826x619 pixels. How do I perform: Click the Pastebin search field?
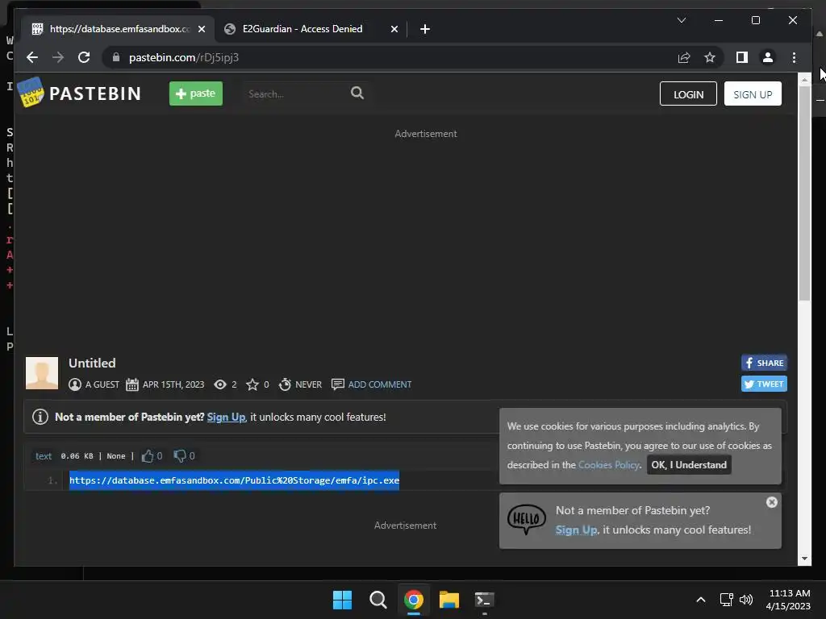click(x=295, y=93)
